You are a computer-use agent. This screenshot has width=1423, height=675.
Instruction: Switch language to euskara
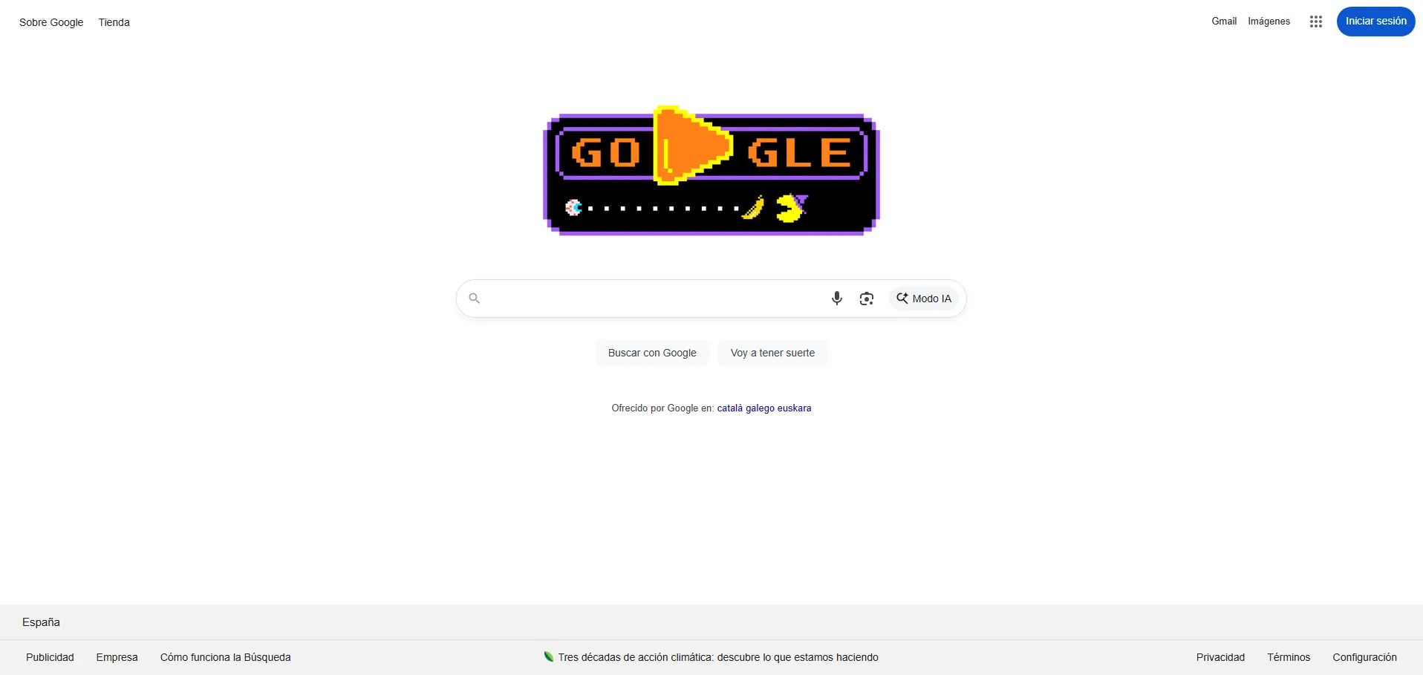(x=794, y=408)
